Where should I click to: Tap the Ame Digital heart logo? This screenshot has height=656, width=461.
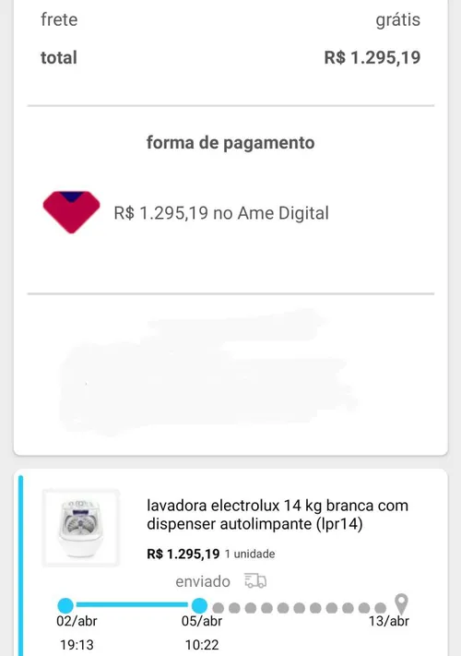pyautogui.click(x=72, y=211)
